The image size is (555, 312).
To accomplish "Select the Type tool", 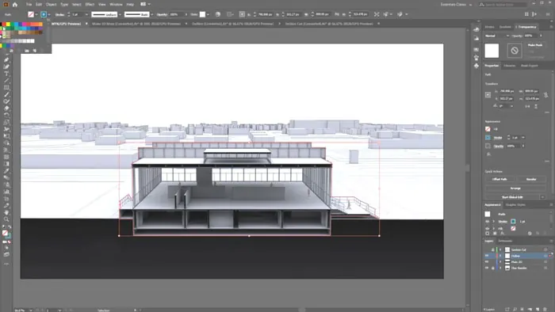I will [x=6, y=74].
